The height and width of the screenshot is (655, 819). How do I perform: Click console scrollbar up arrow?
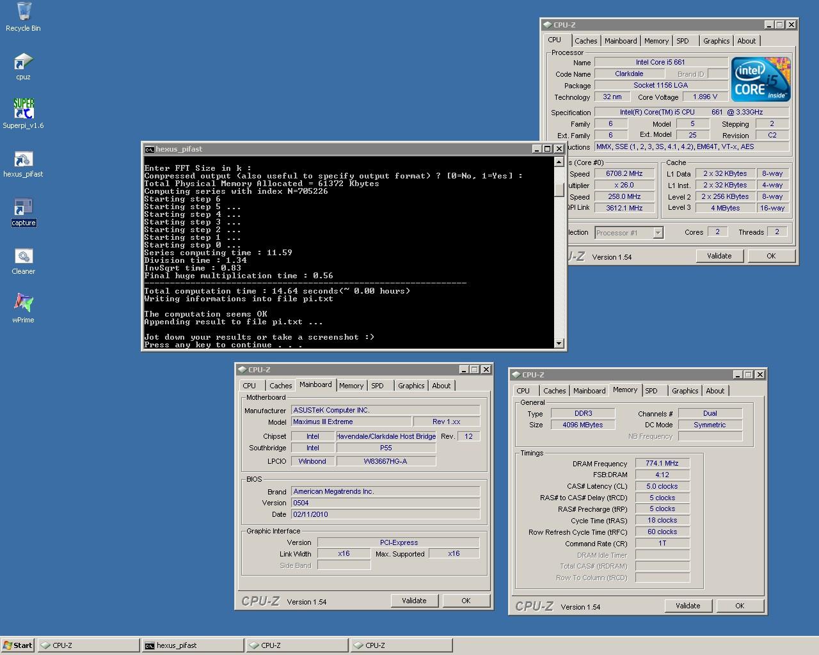coord(559,163)
